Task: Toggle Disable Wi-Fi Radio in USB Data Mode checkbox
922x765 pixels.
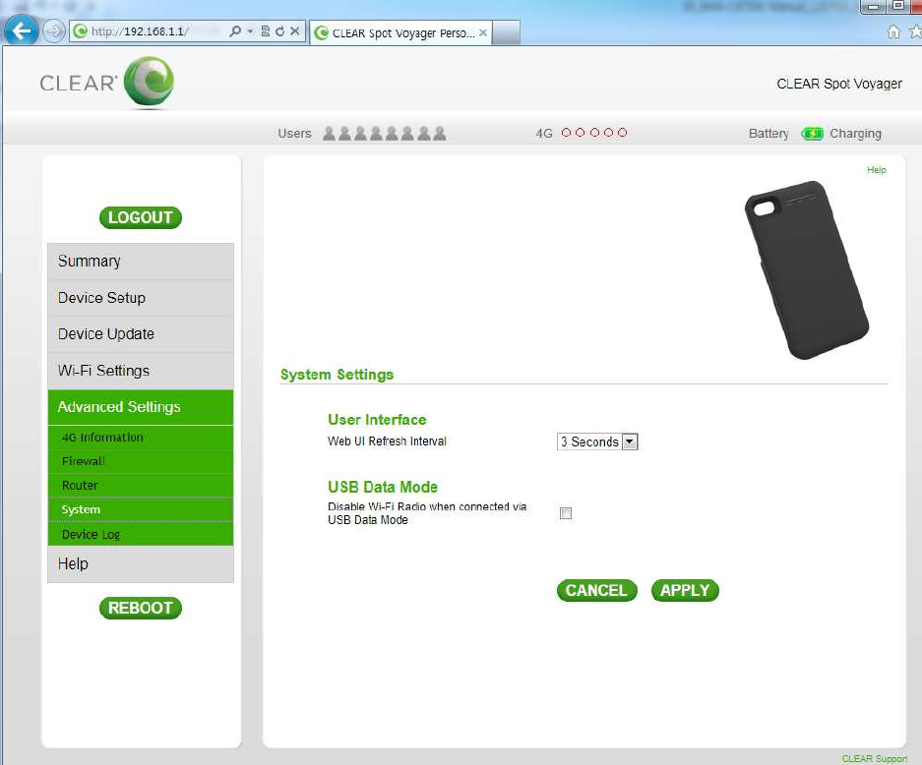Action: pos(566,513)
